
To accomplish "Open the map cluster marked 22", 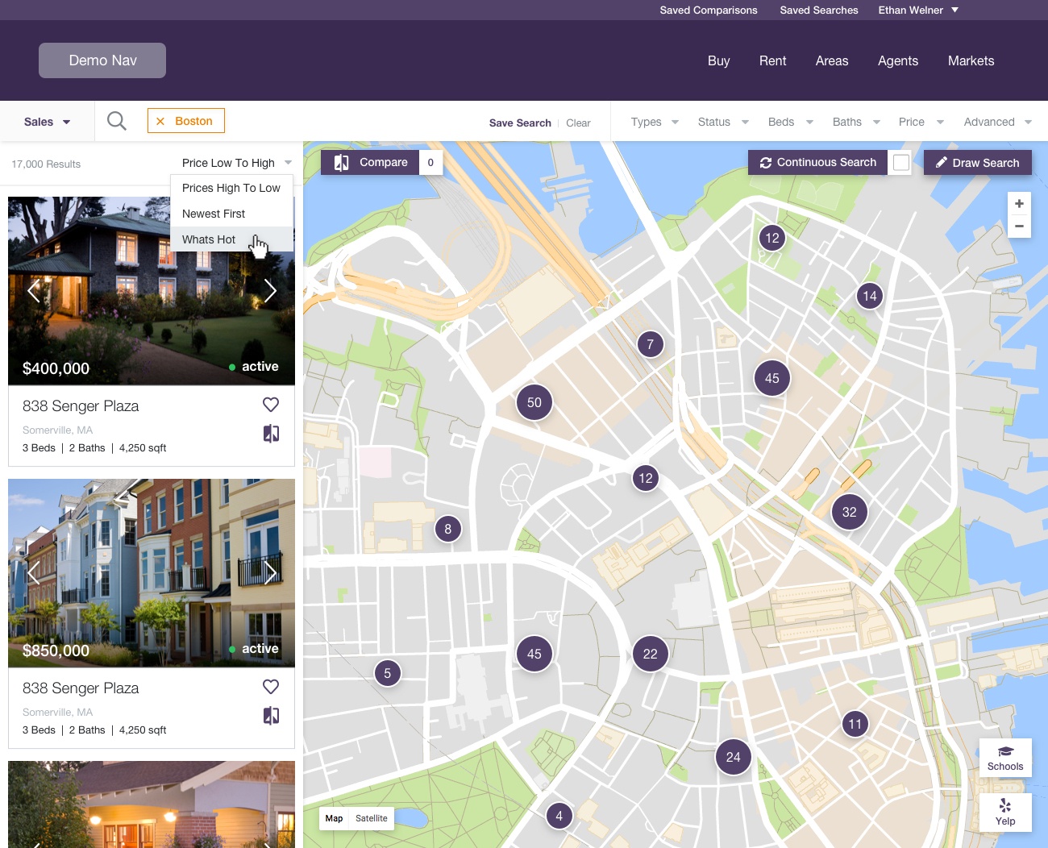I will [651, 654].
